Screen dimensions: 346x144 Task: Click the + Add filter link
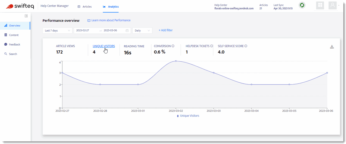coord(165,30)
